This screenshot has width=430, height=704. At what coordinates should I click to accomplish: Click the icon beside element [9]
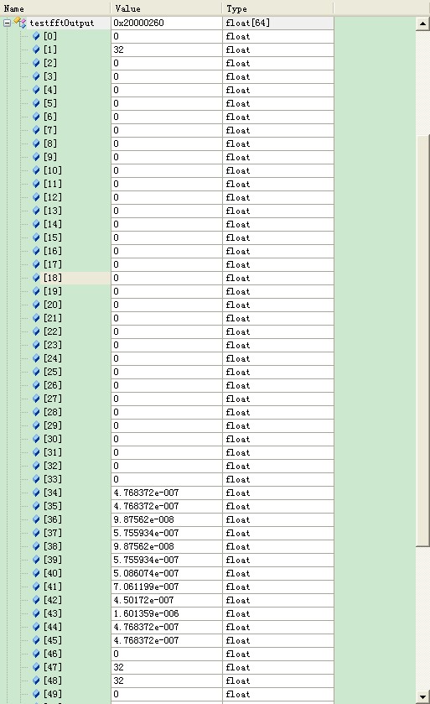click(36, 157)
